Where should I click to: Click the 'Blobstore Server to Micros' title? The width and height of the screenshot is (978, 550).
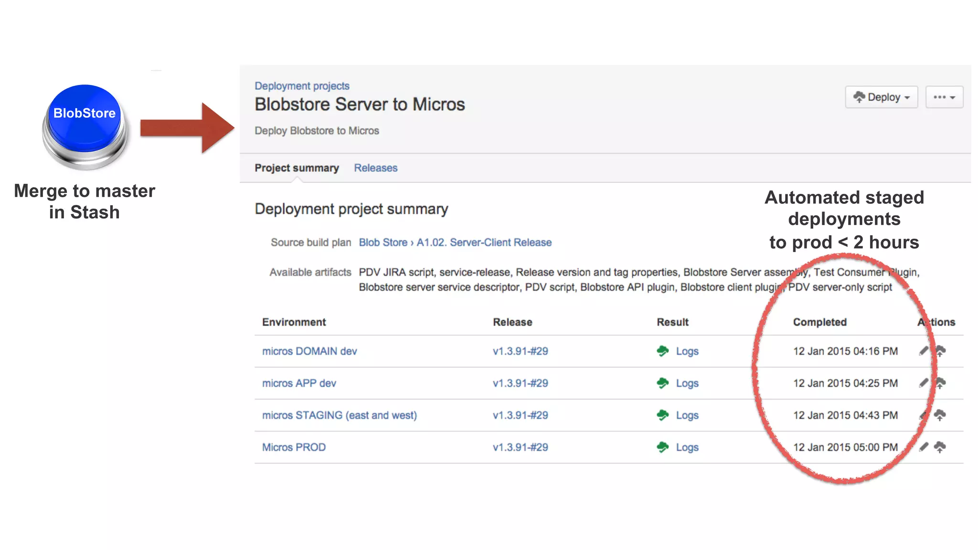(360, 105)
